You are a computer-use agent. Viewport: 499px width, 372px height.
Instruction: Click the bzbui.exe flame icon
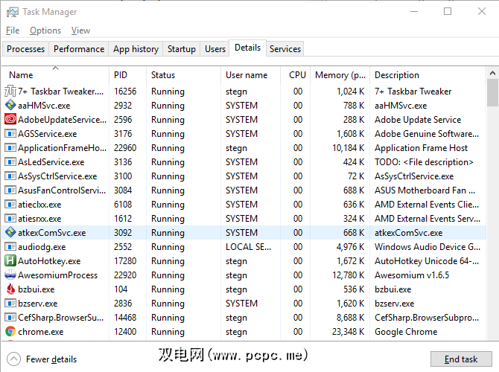click(10, 289)
